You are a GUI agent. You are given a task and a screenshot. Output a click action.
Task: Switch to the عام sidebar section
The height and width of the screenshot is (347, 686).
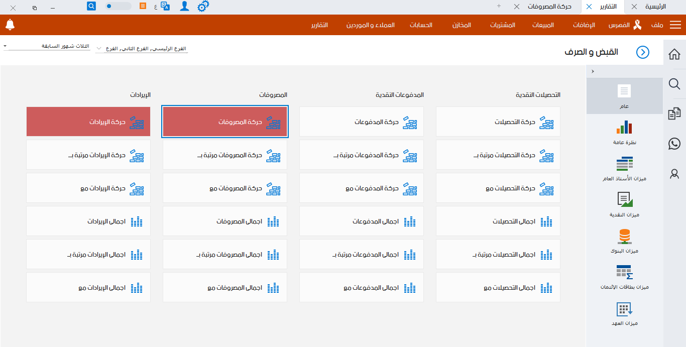point(624,95)
